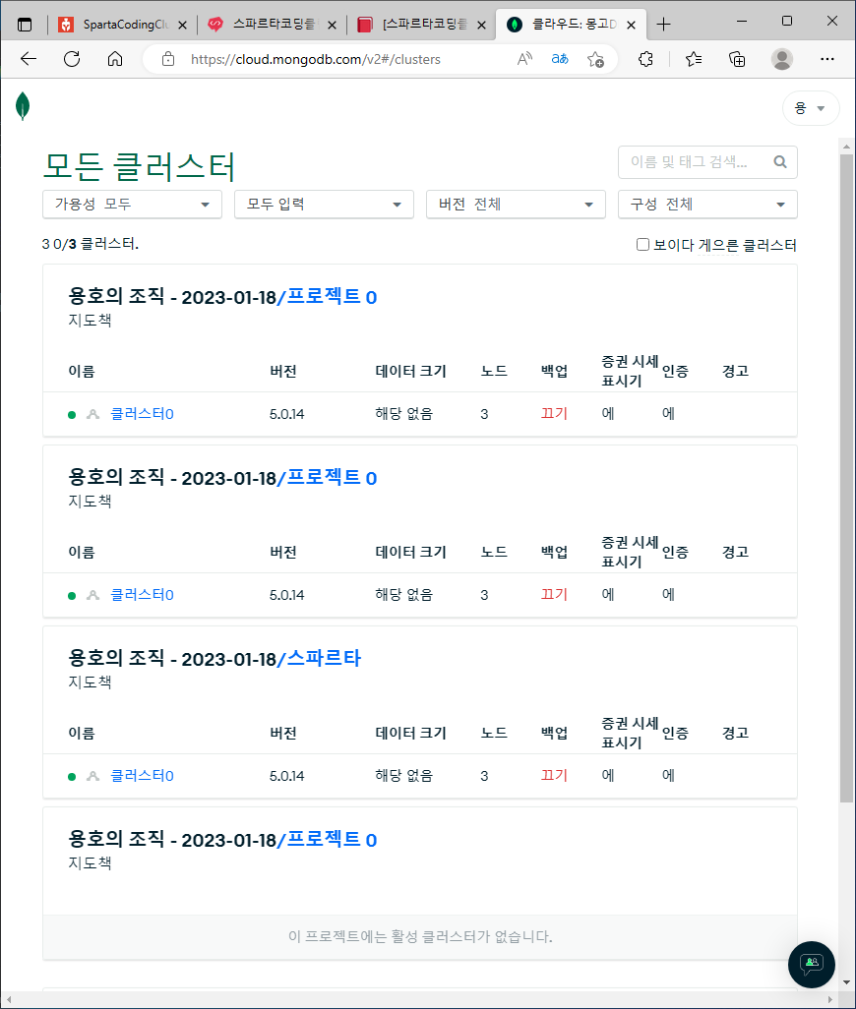Click the red 끄기 backup status in first card

click(x=554, y=413)
